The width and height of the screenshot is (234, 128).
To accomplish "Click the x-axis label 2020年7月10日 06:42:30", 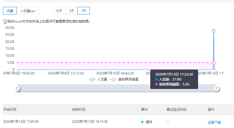I will (x=115, y=73).
